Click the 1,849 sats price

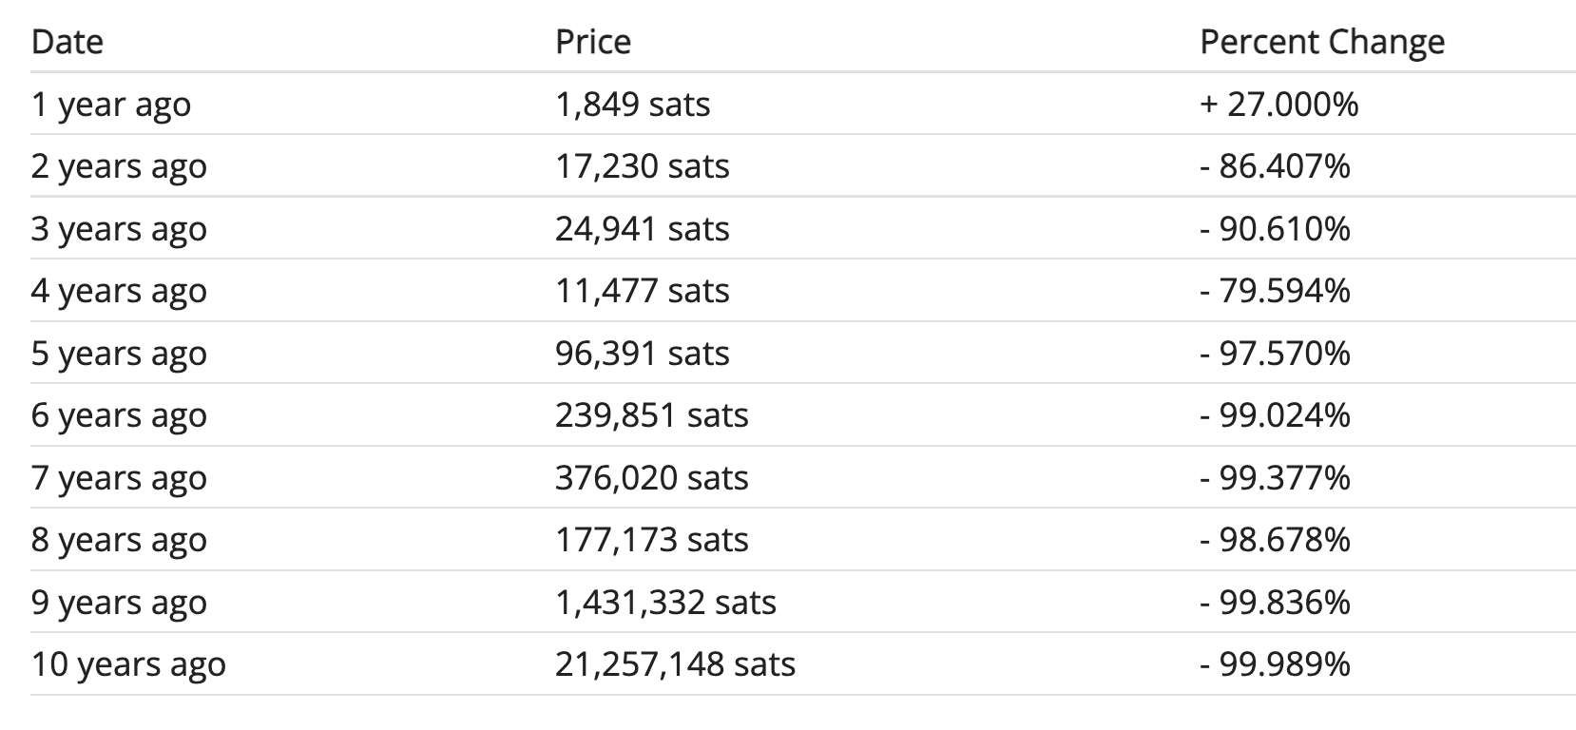pyautogui.click(x=632, y=105)
